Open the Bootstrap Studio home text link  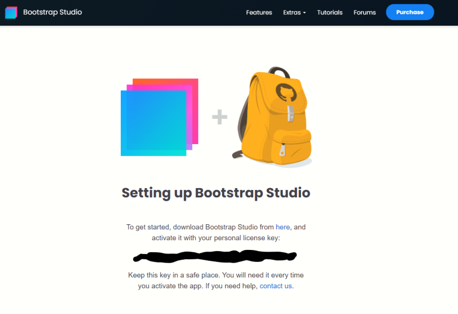53,12
